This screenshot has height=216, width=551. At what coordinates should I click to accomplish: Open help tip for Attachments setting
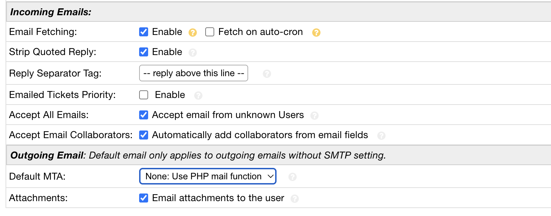(x=295, y=199)
